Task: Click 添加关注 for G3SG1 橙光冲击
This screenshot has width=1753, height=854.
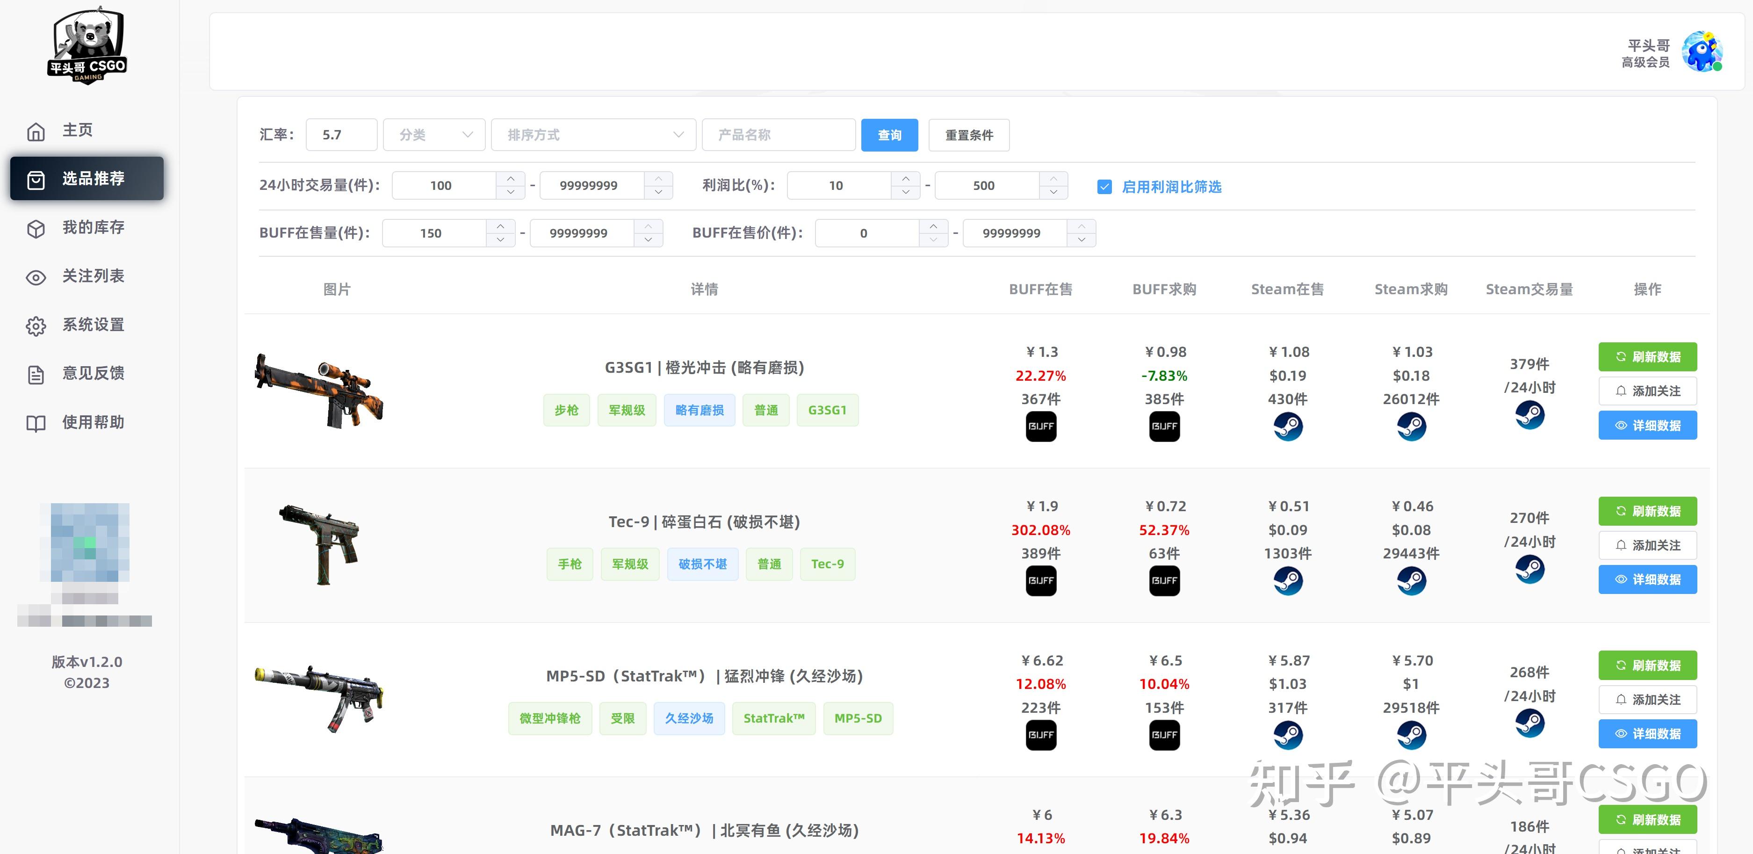Action: 1647,391
